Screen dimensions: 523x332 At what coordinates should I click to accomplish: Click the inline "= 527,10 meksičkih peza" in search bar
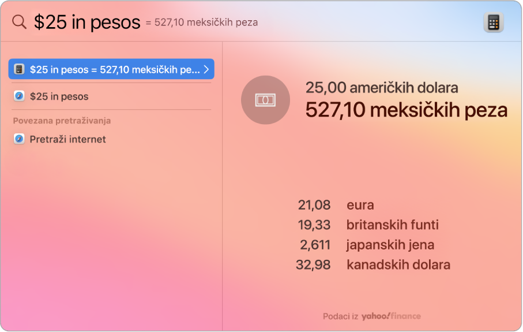point(202,23)
